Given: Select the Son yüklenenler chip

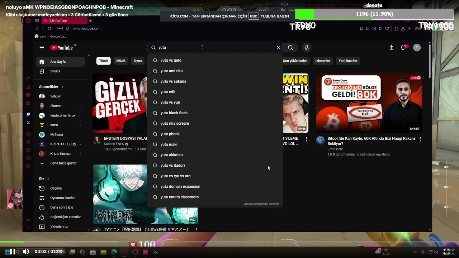Looking at the screenshot, I should 295,61.
